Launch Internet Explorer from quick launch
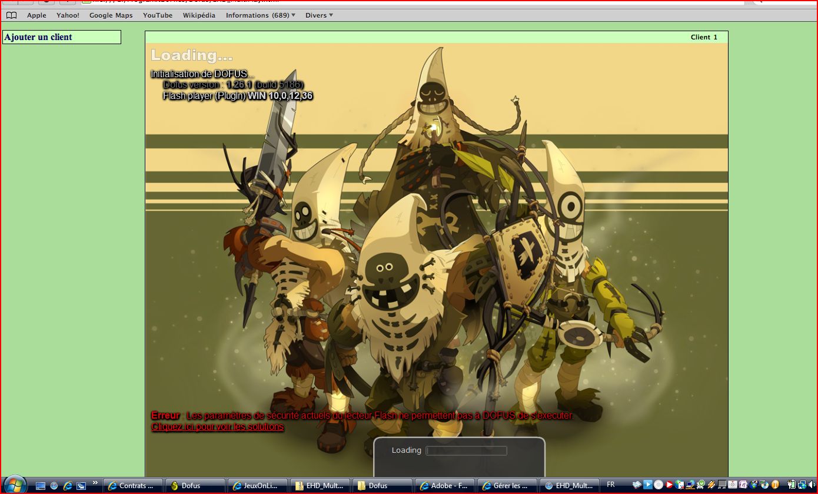Image resolution: width=818 pixels, height=494 pixels. coord(68,486)
